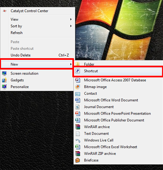Image resolution: width=163 pixels, height=170 pixels.
Task: Click the Personalize icon
Action: 4,87
